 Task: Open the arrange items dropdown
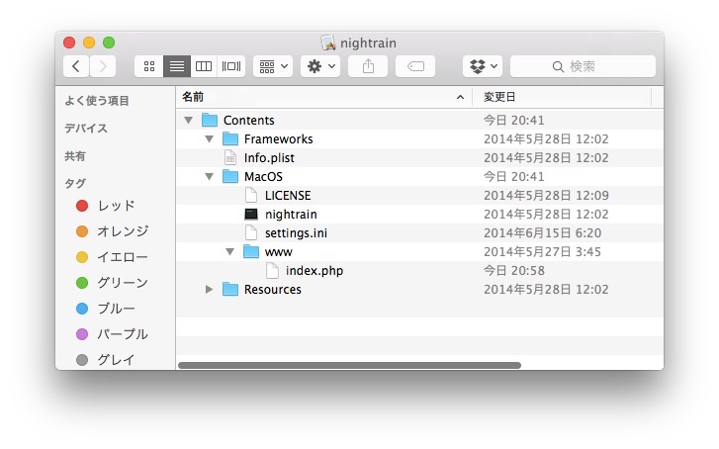(273, 66)
